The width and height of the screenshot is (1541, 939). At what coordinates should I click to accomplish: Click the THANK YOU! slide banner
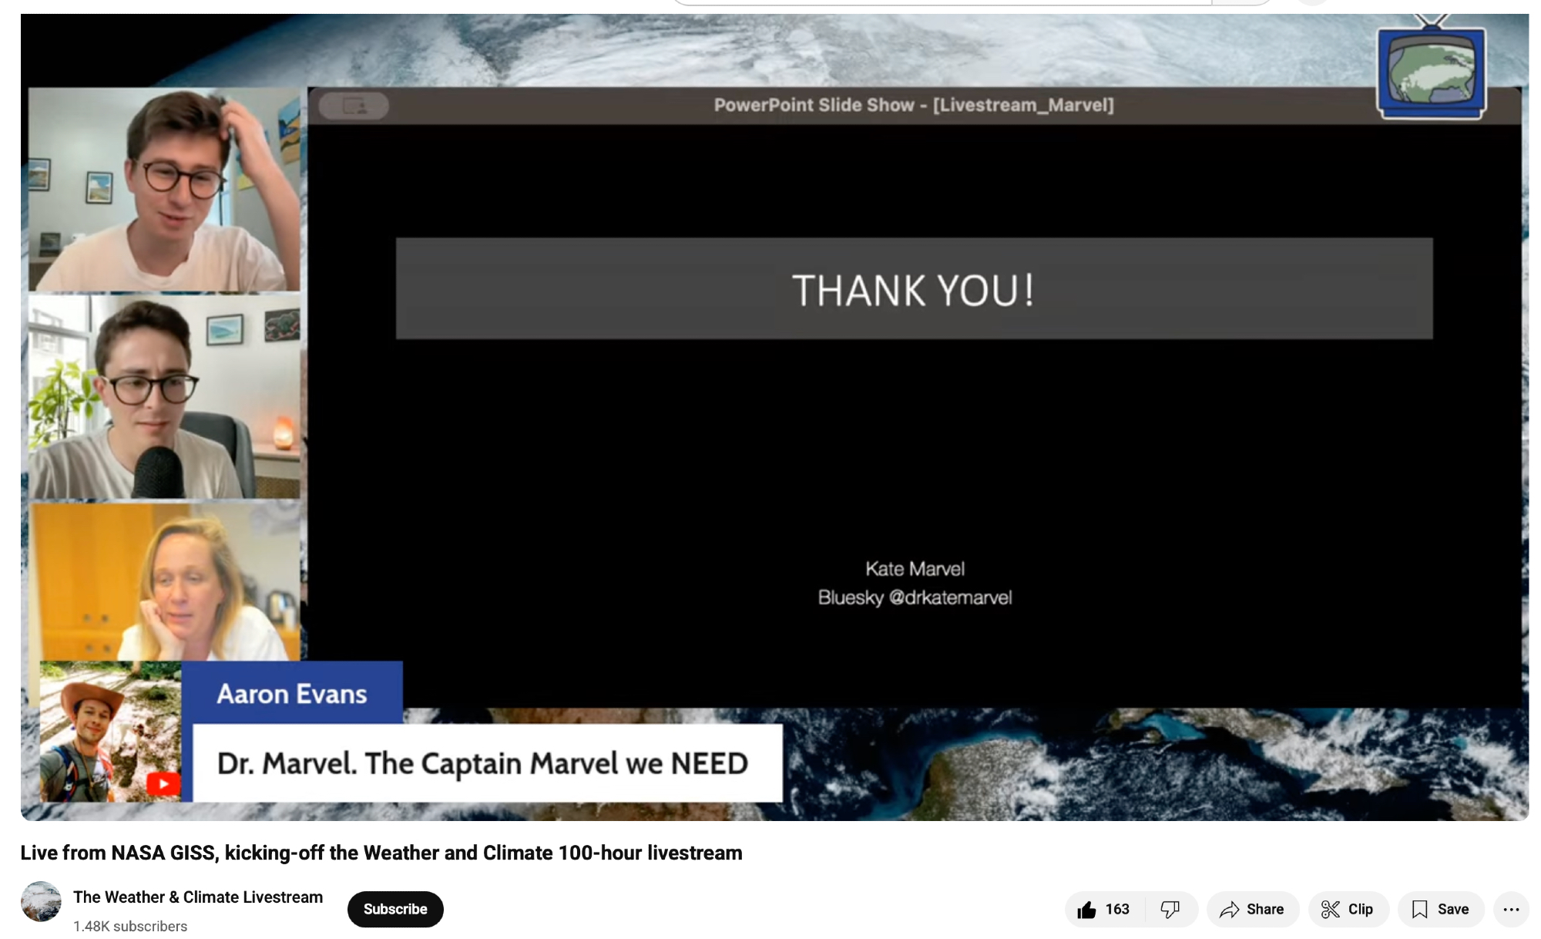(x=914, y=289)
